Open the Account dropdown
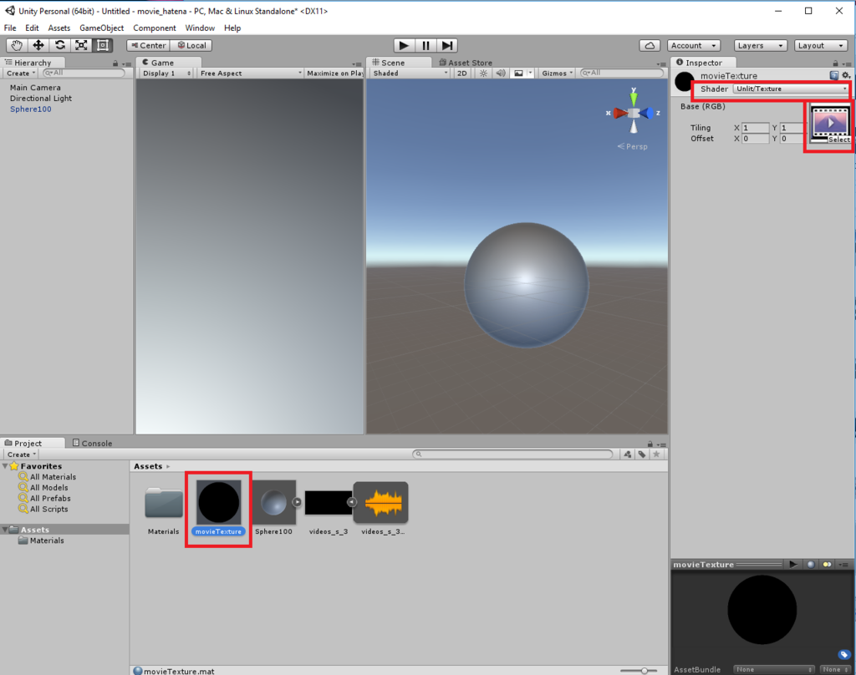Image resolution: width=856 pixels, height=675 pixels. pyautogui.click(x=694, y=45)
